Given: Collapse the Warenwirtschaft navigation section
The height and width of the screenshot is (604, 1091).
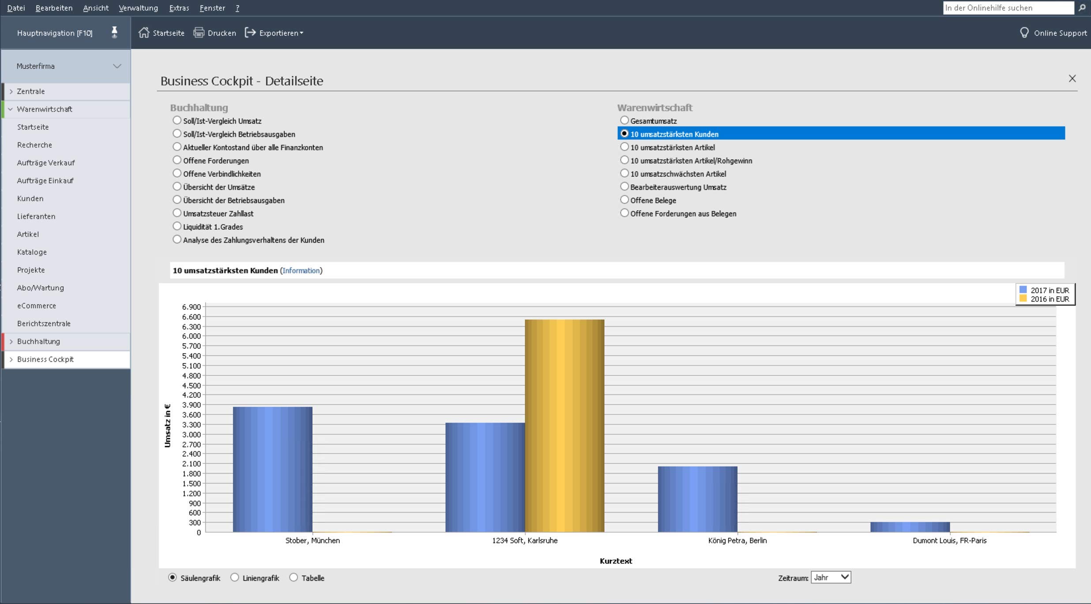Looking at the screenshot, I should [x=11, y=109].
